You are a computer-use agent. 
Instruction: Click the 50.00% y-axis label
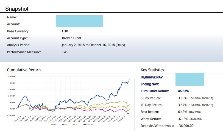(12, 76)
